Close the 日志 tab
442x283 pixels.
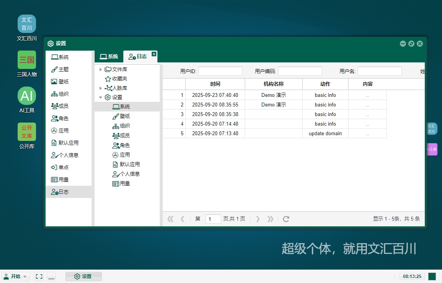154,54
